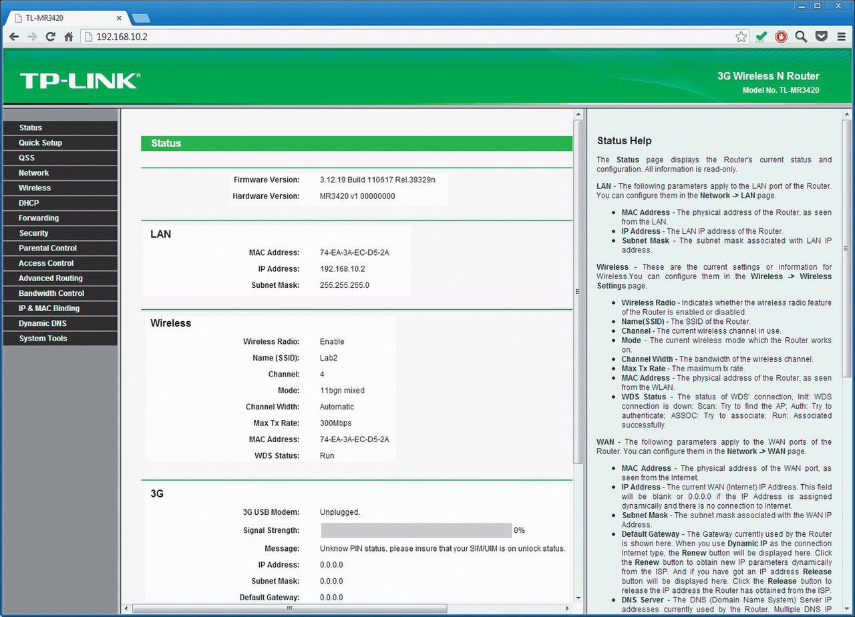Open the Chrome hamburger menu
855x617 pixels.
(842, 37)
